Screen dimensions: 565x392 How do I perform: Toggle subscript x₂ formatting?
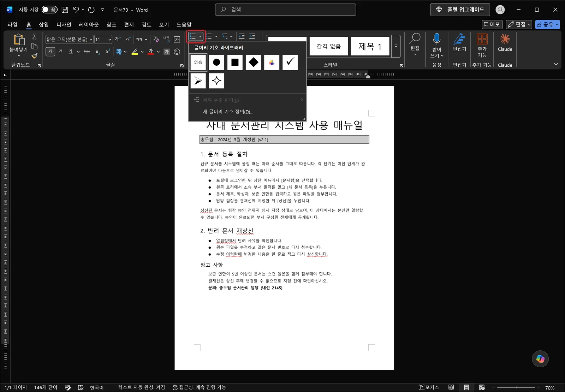[x=97, y=52]
